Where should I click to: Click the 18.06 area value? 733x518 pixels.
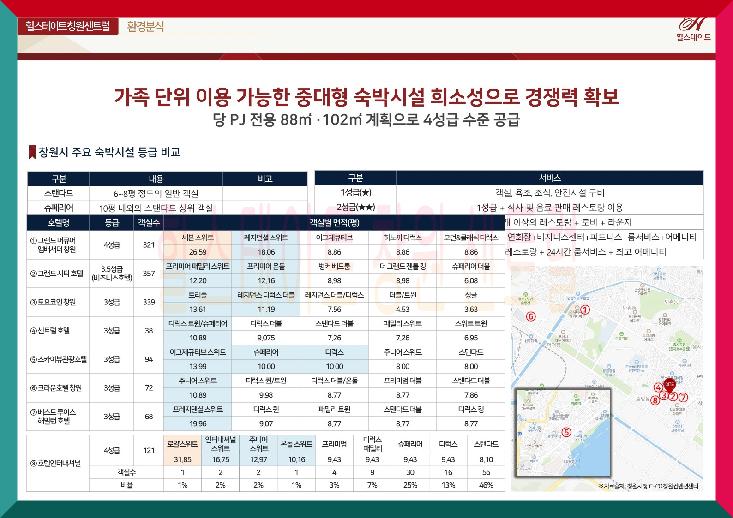(x=266, y=252)
